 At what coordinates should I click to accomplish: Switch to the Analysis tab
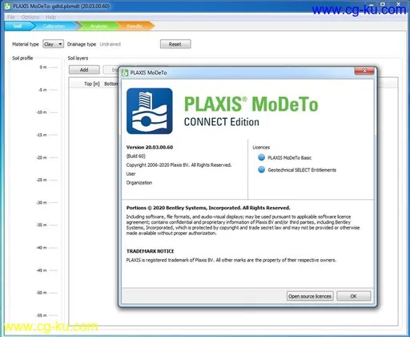(x=98, y=26)
